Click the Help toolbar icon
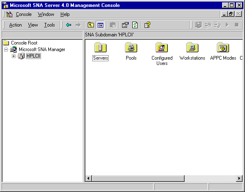245x192 pixels. tap(147, 25)
